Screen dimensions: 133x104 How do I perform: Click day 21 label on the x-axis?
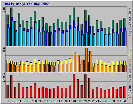pyautogui.click(x=86, y=101)
